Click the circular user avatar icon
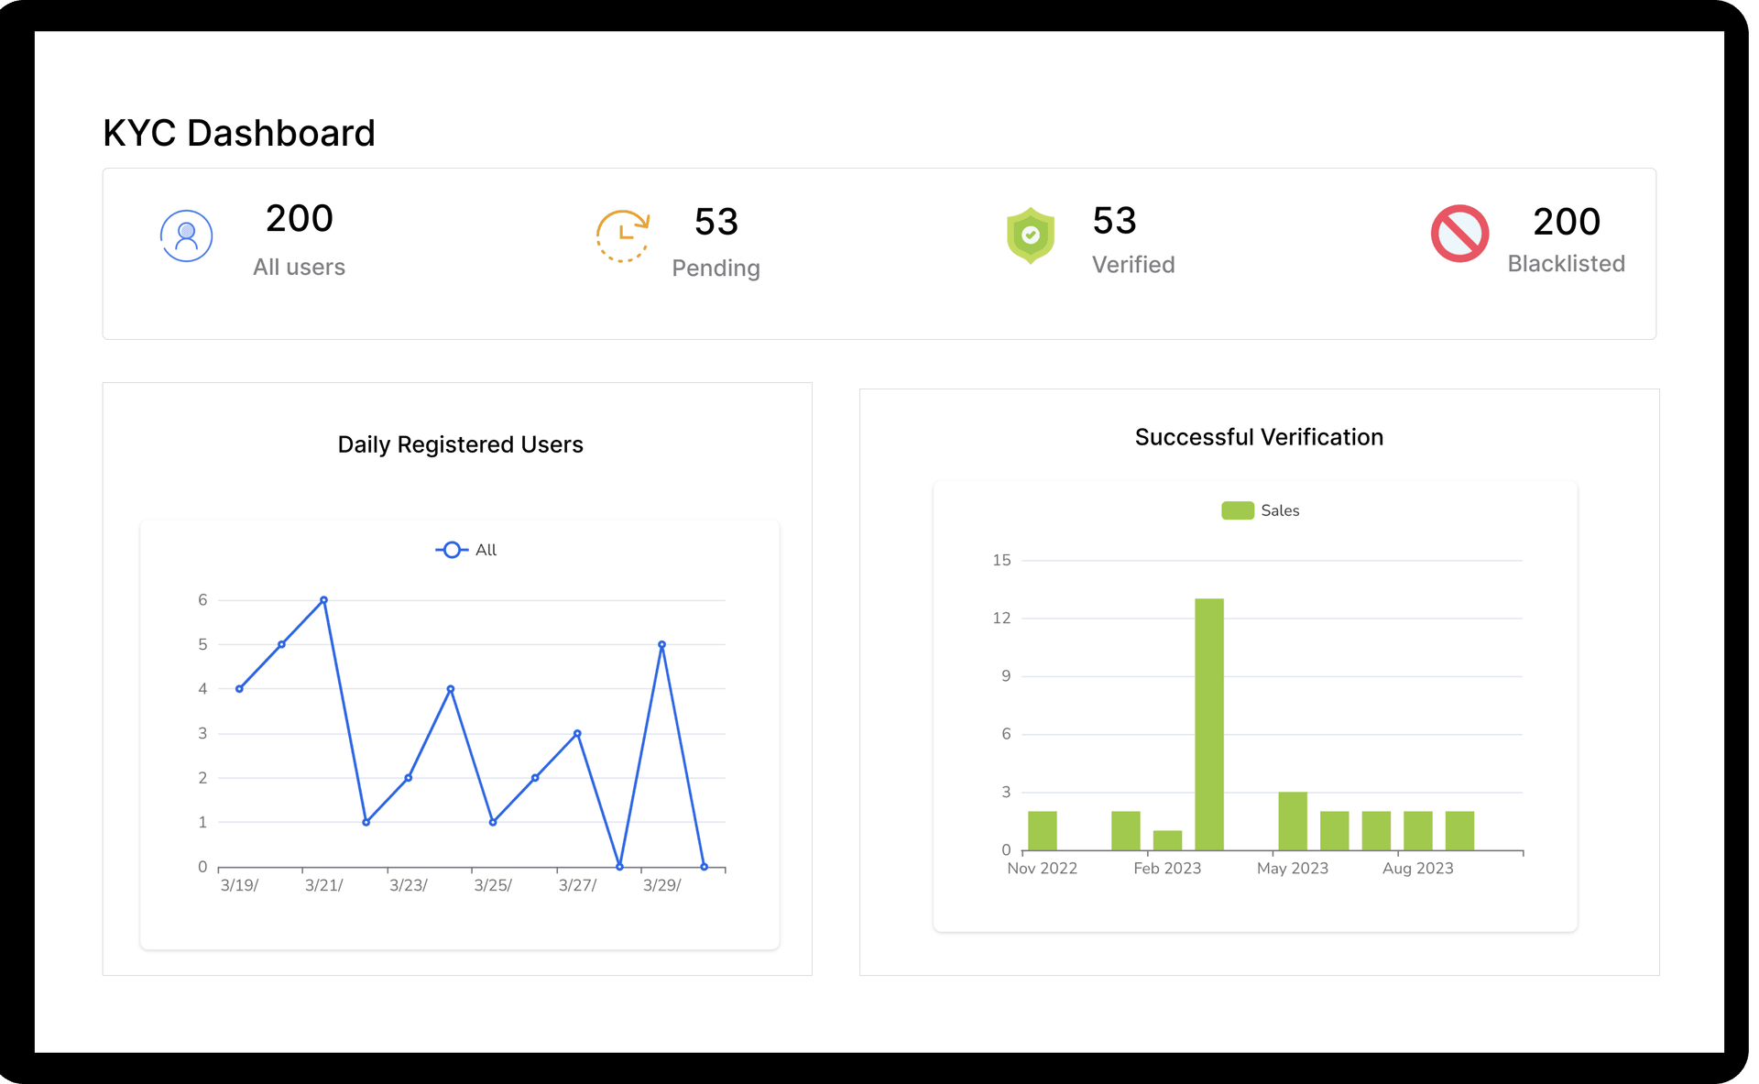This screenshot has height=1084, width=1759. point(186,235)
